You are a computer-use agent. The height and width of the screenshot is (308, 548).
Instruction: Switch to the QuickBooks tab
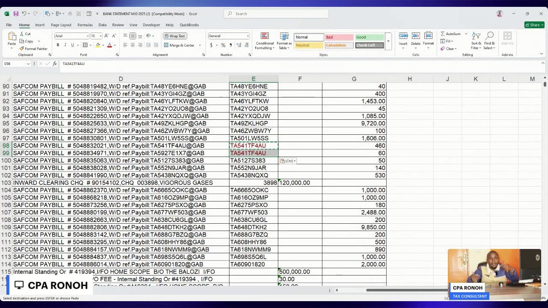click(189, 25)
